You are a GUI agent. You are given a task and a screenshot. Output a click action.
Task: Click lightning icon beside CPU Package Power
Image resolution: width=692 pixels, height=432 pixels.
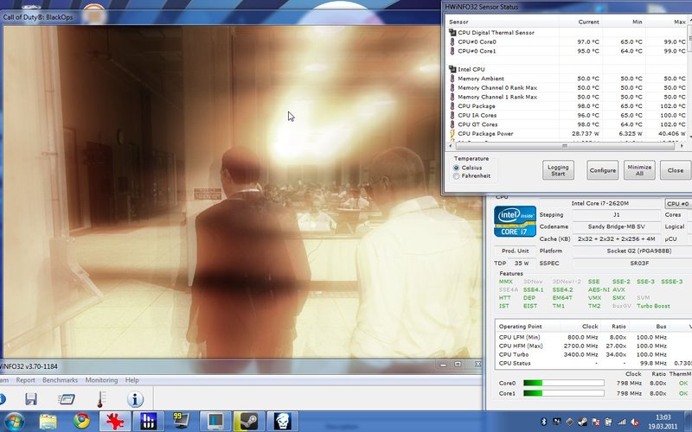(x=452, y=134)
